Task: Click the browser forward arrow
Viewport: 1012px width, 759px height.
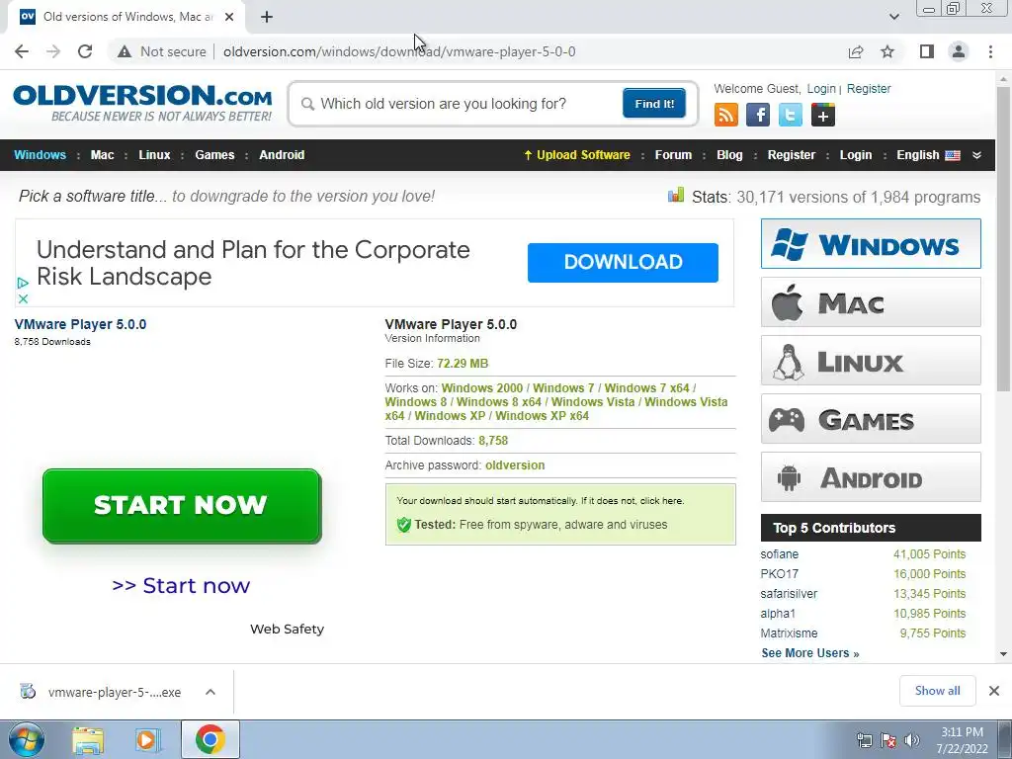Action: tap(53, 51)
